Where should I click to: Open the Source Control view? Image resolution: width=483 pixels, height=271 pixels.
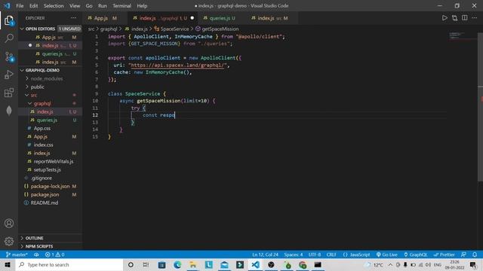pos(9,56)
